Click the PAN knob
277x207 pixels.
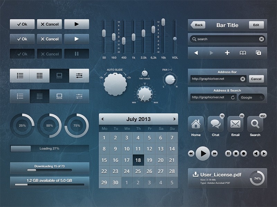tap(170, 79)
